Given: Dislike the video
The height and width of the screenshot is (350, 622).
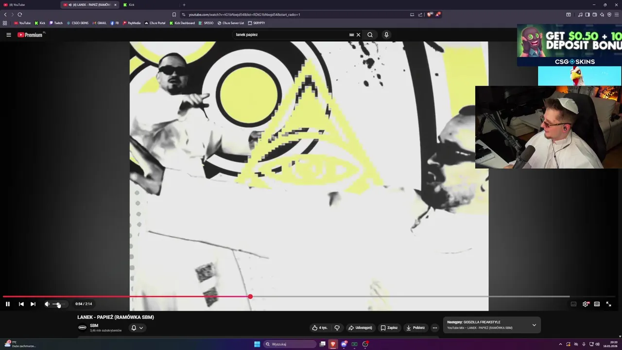Looking at the screenshot, I should click(337, 328).
